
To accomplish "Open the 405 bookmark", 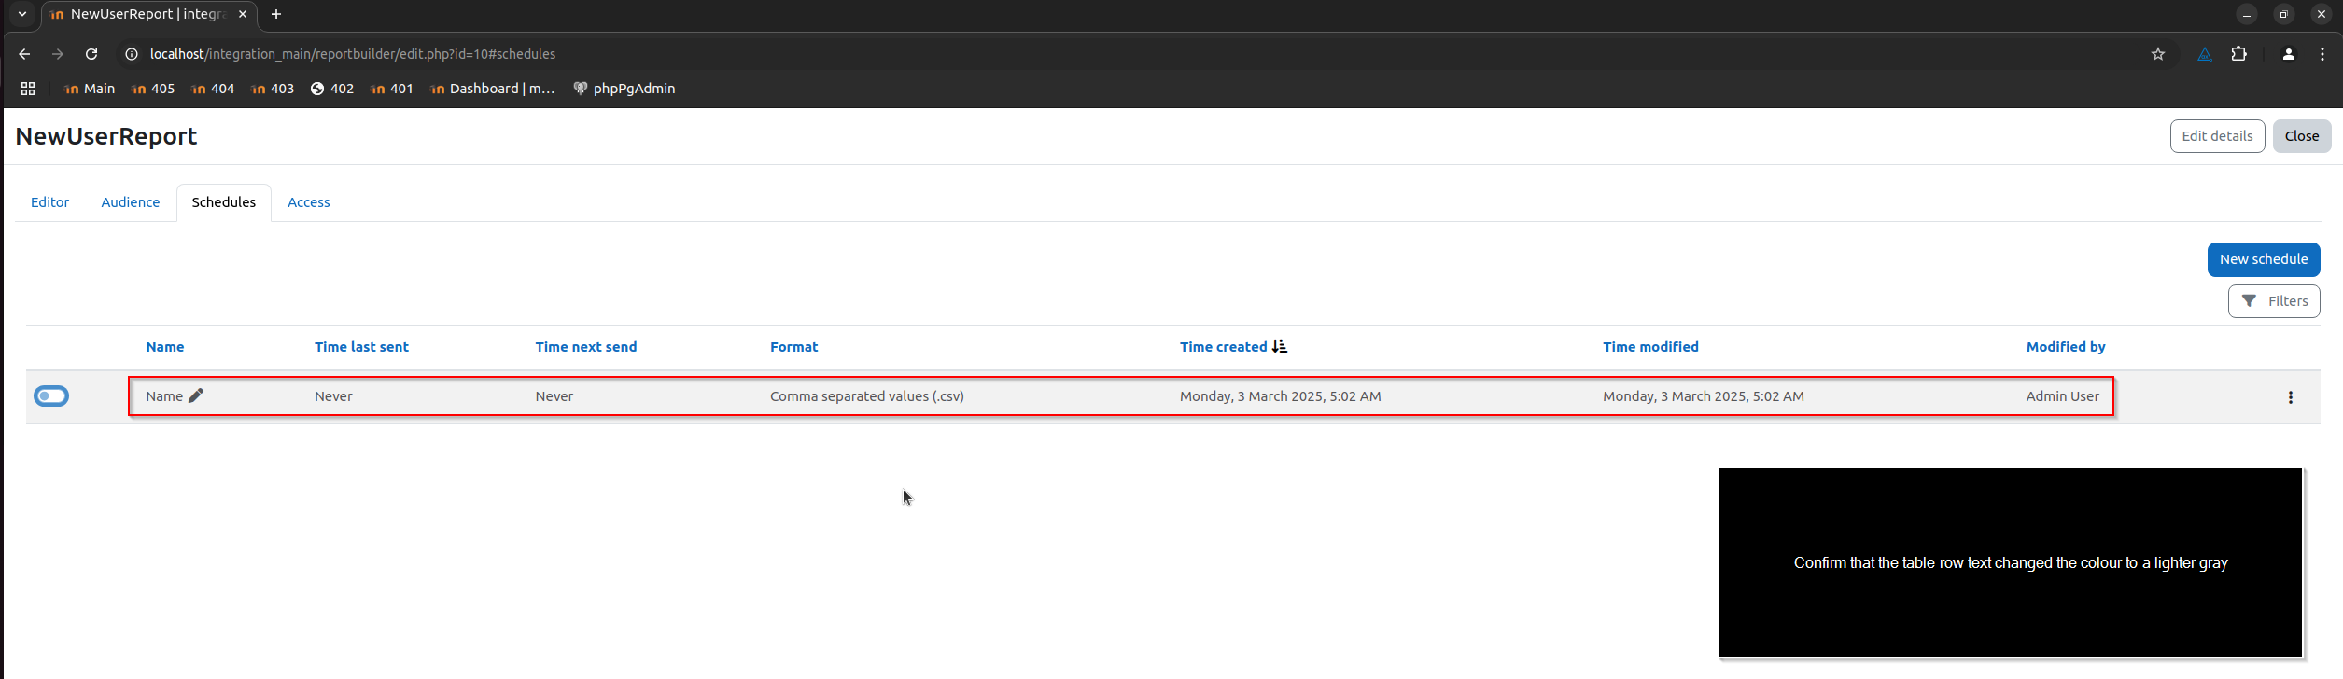I will click(x=153, y=89).
